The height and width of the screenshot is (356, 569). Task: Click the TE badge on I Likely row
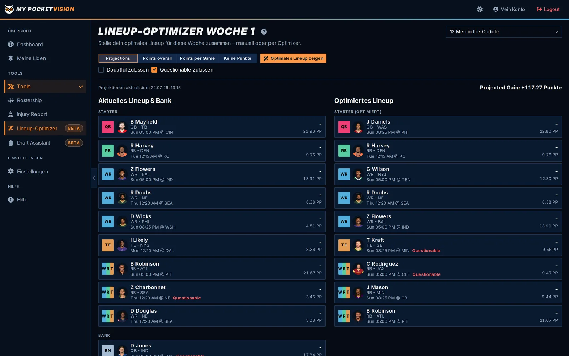tap(108, 245)
